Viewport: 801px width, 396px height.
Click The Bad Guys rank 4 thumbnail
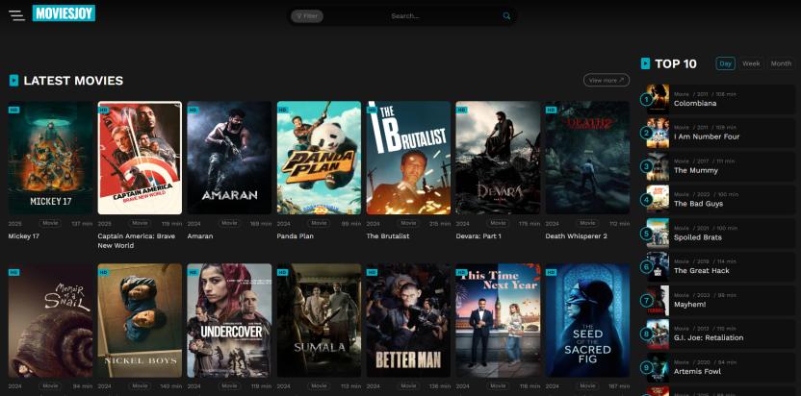658,200
